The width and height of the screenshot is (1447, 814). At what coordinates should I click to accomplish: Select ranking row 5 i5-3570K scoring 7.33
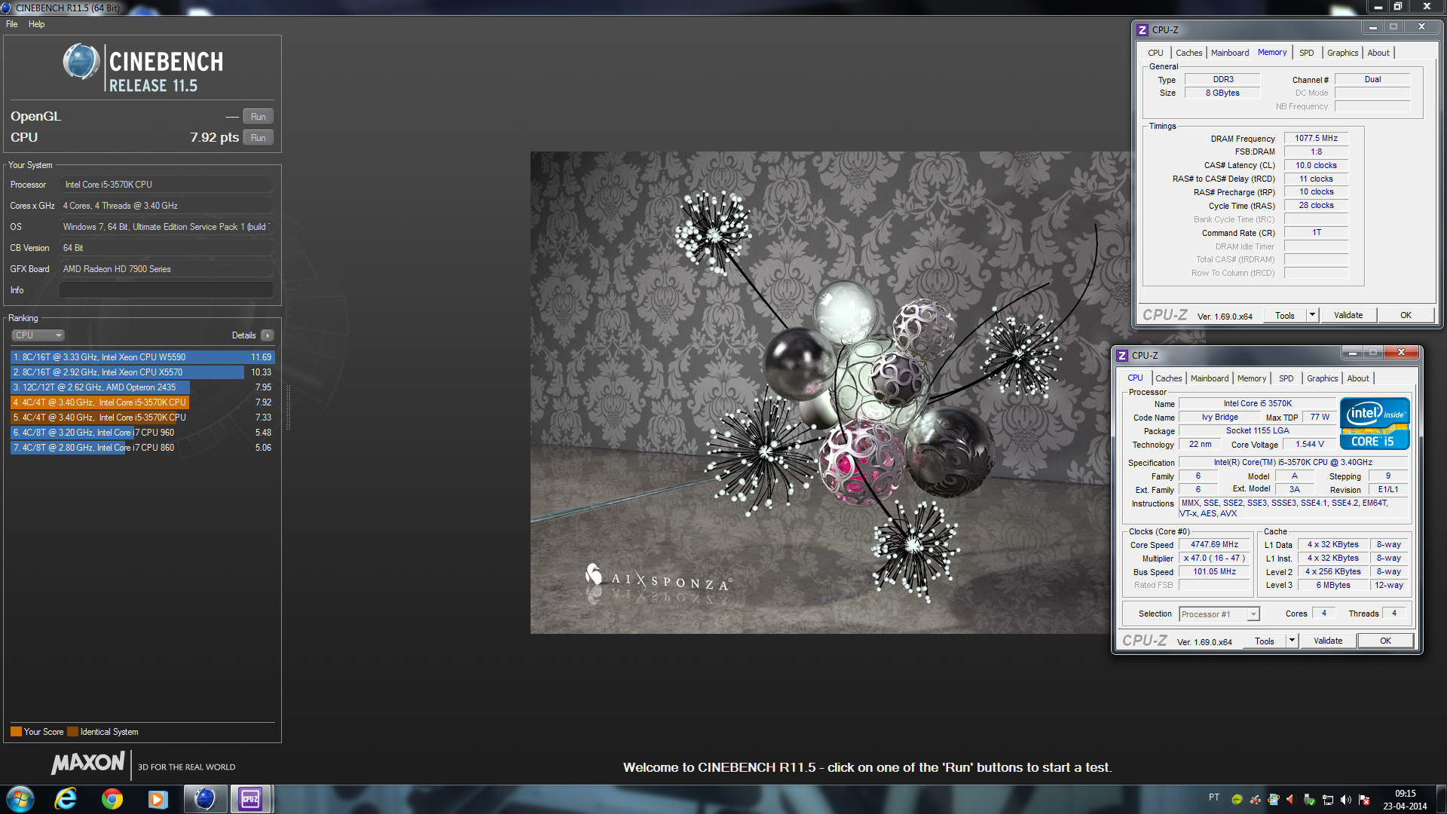click(142, 418)
